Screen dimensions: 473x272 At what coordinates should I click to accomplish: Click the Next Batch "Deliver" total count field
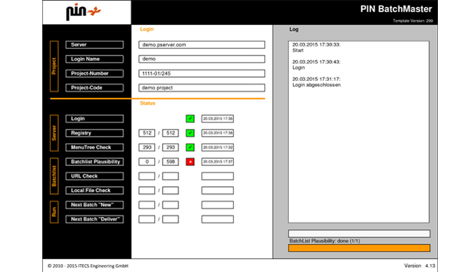point(171,219)
